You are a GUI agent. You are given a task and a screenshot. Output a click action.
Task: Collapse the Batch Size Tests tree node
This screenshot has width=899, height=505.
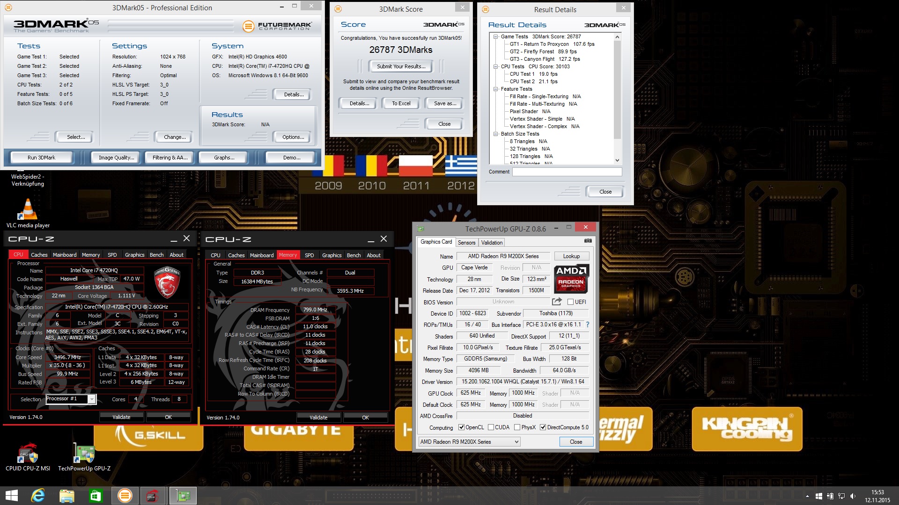pyautogui.click(x=495, y=134)
